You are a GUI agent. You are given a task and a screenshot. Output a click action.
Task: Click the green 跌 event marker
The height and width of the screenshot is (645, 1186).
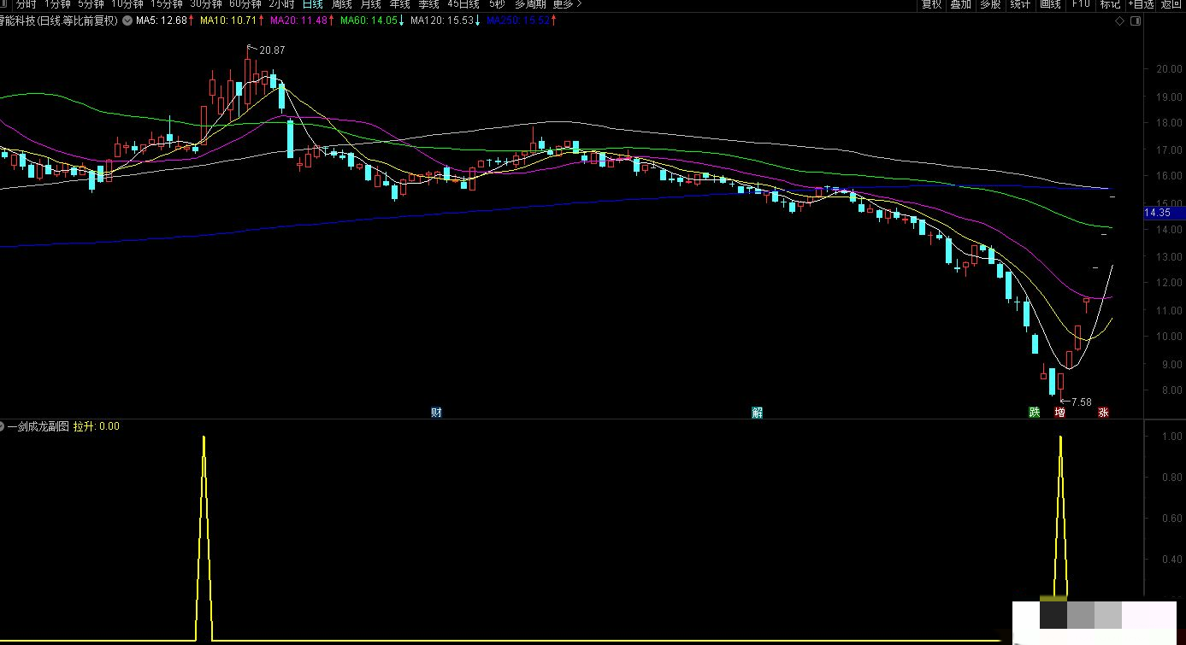click(1035, 413)
